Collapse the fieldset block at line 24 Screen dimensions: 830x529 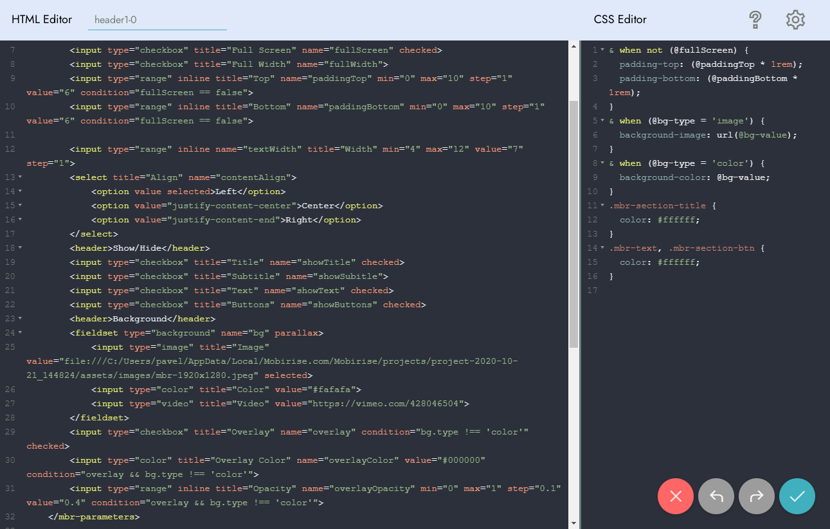(20, 333)
